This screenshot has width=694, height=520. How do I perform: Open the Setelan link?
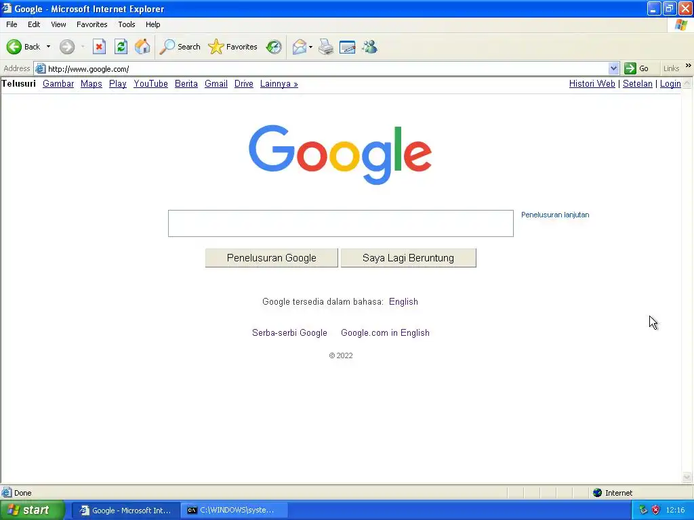pyautogui.click(x=637, y=83)
